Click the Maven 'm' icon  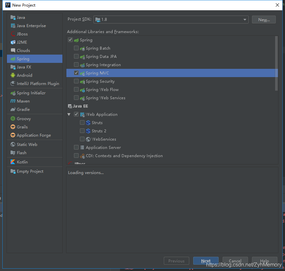[x=13, y=101]
